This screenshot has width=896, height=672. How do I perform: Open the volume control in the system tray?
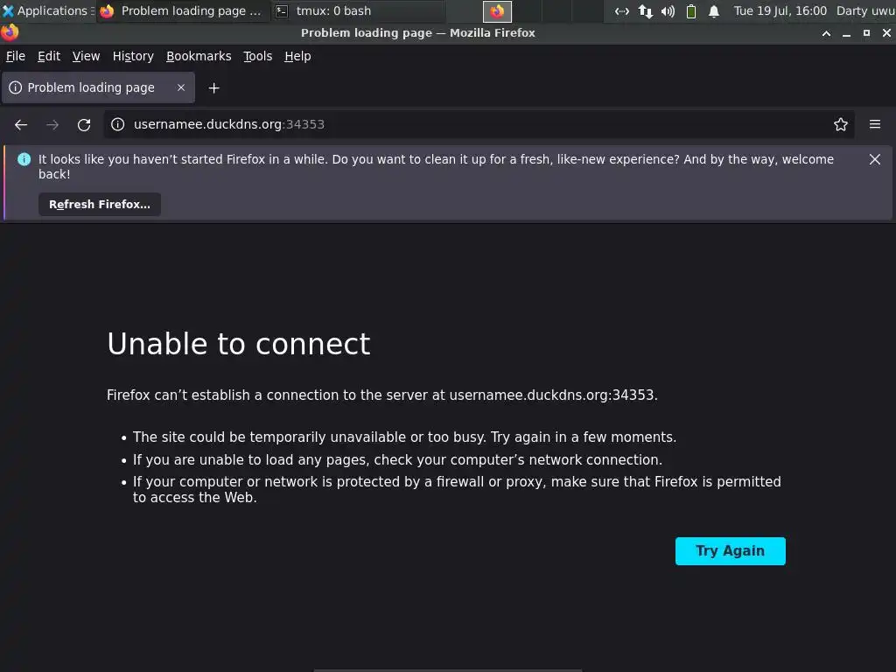[668, 10]
